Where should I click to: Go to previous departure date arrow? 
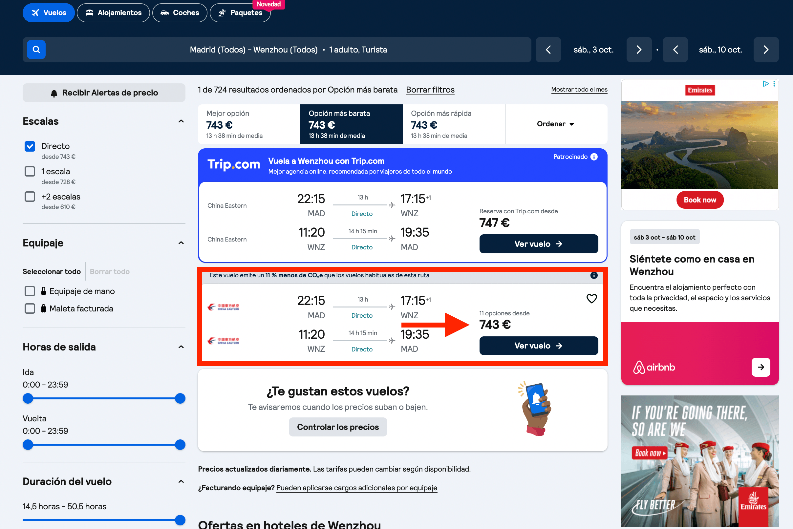548,50
